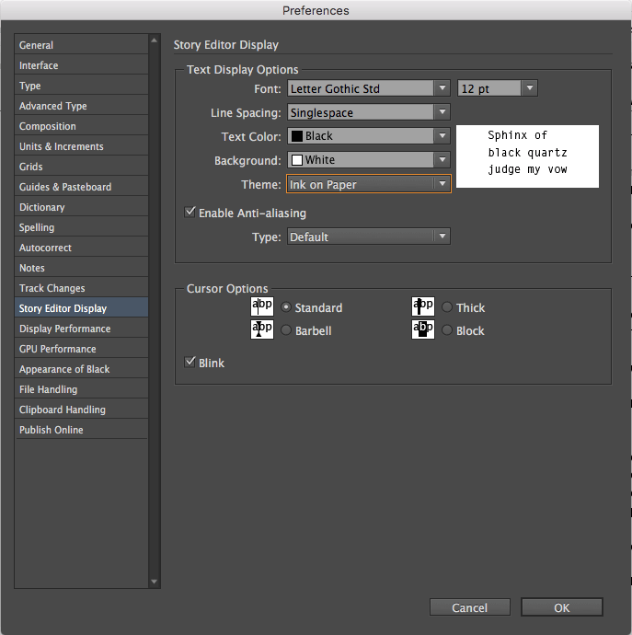Open the Guides & Pasteboard category
632x635 pixels.
[x=81, y=187]
